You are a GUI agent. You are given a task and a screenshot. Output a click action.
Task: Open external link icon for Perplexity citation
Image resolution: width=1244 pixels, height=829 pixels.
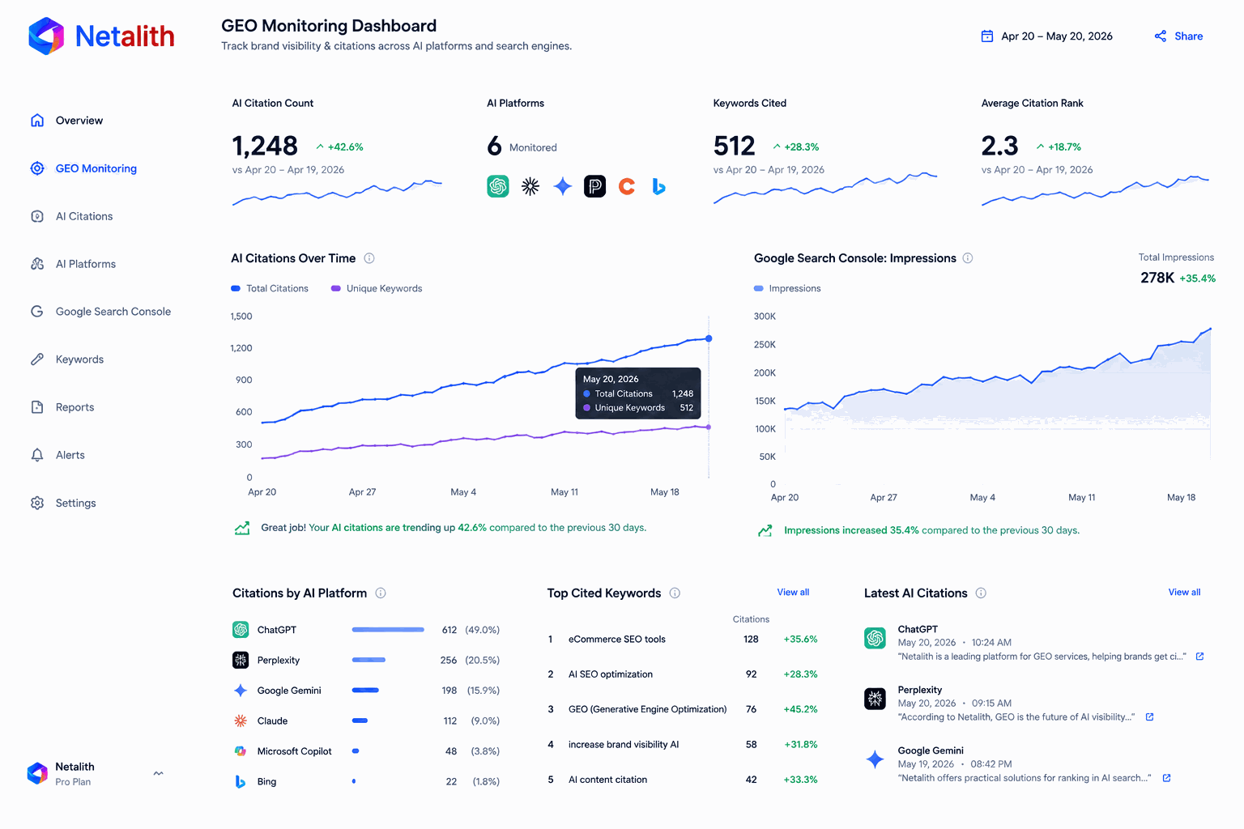tap(1149, 717)
